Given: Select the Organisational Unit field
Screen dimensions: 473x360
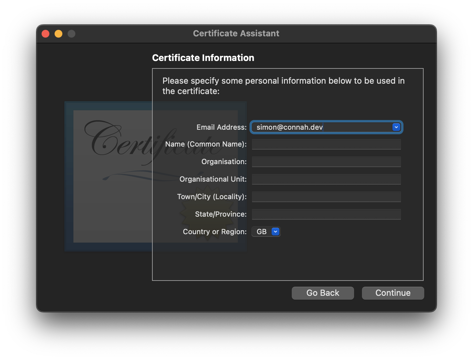Looking at the screenshot, I should click(326, 179).
